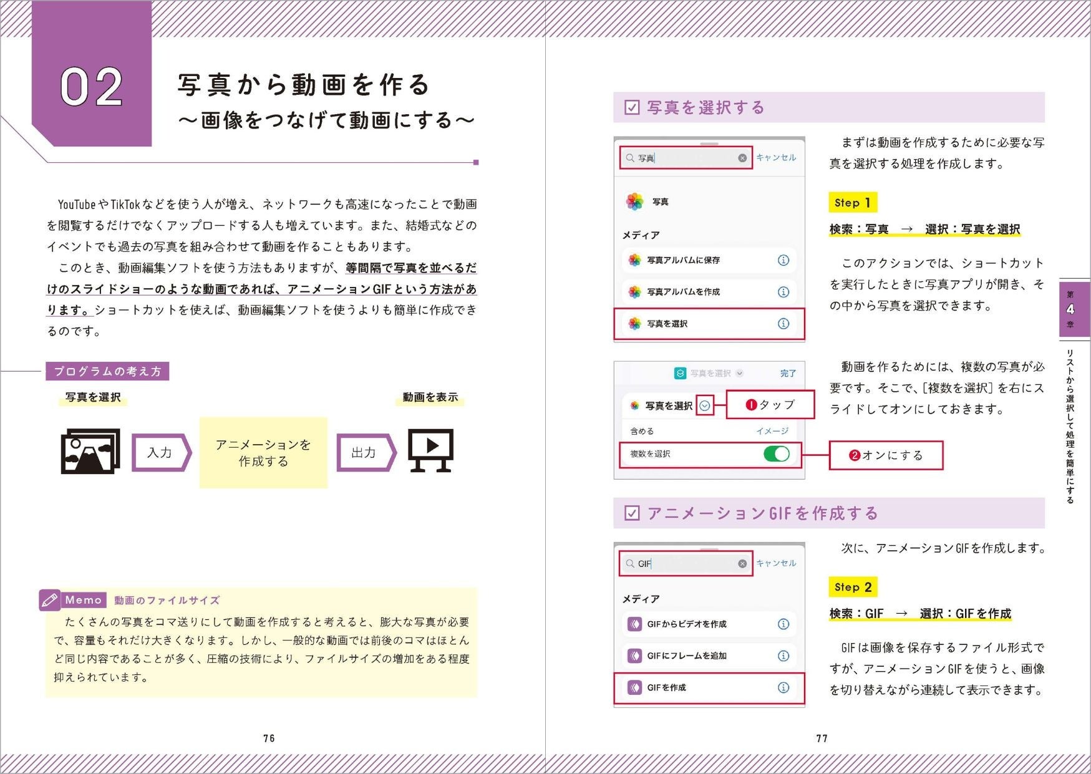
Task: Click the メディア header above GIFからビデオを作成
Action: pyautogui.click(x=641, y=599)
